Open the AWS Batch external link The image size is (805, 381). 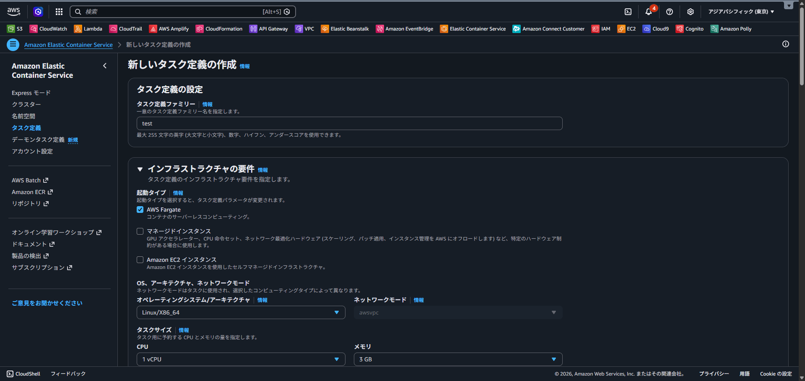click(x=30, y=180)
